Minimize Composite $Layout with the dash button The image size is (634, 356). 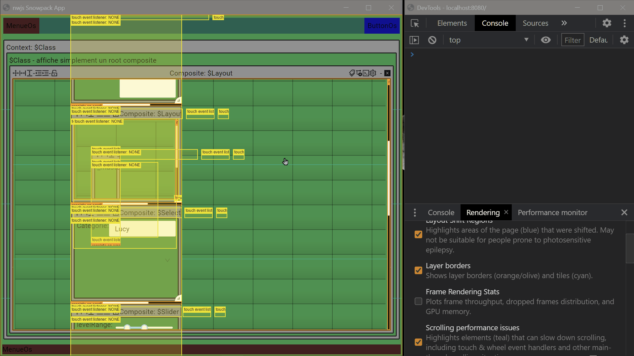click(x=381, y=73)
